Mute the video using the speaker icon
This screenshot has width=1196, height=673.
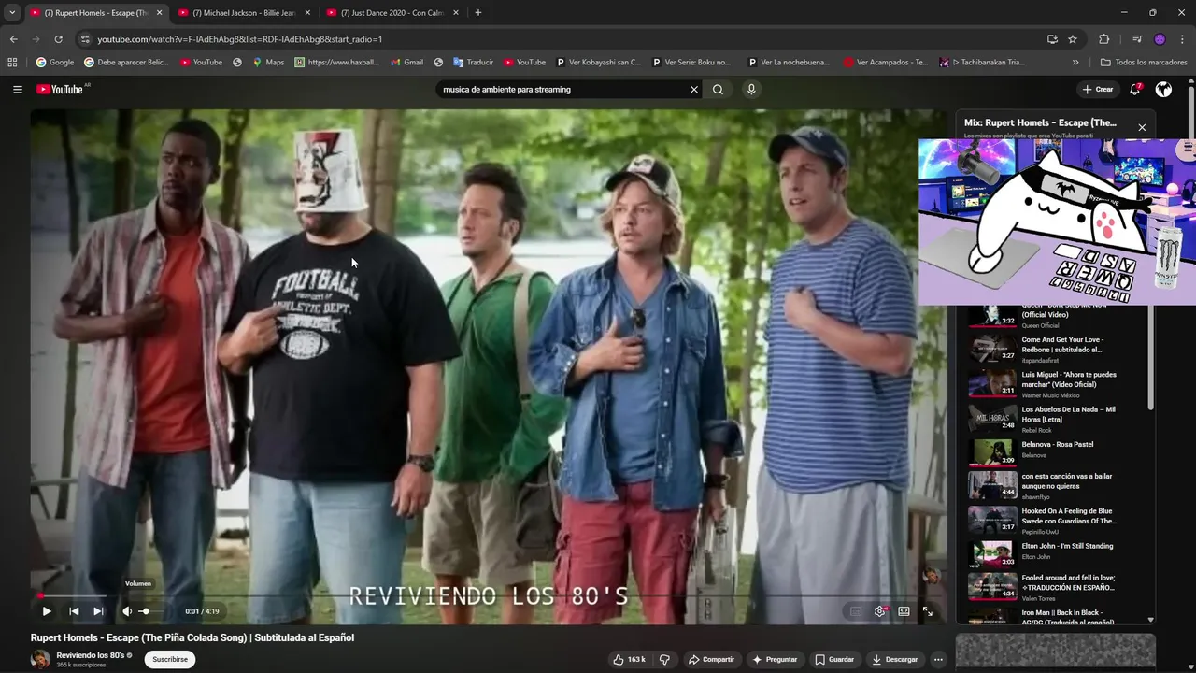coord(127,611)
